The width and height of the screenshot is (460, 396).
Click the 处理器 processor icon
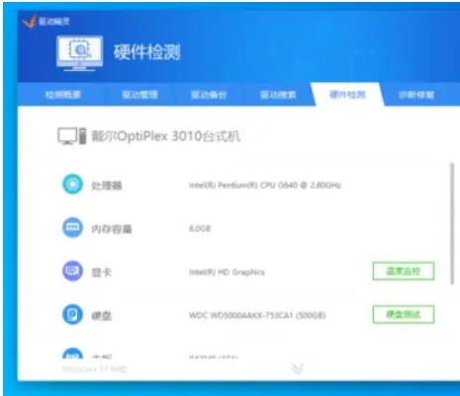72,185
